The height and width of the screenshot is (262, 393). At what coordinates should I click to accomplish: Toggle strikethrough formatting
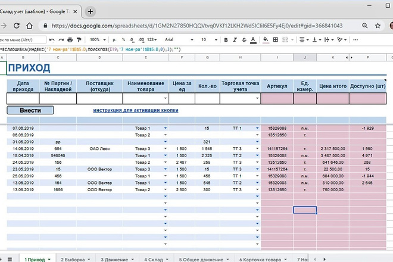244,40
